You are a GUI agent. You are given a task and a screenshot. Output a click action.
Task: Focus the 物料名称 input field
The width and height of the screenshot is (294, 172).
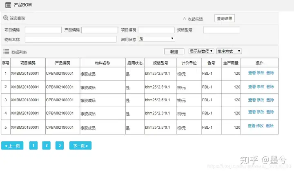[71, 39]
